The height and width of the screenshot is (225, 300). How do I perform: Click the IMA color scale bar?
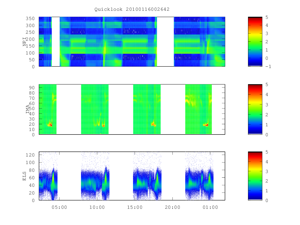click(x=255, y=109)
